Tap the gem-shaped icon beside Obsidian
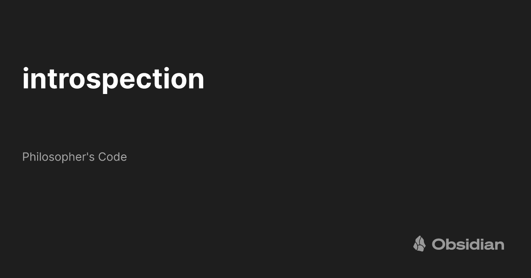531x278 pixels. tap(419, 244)
